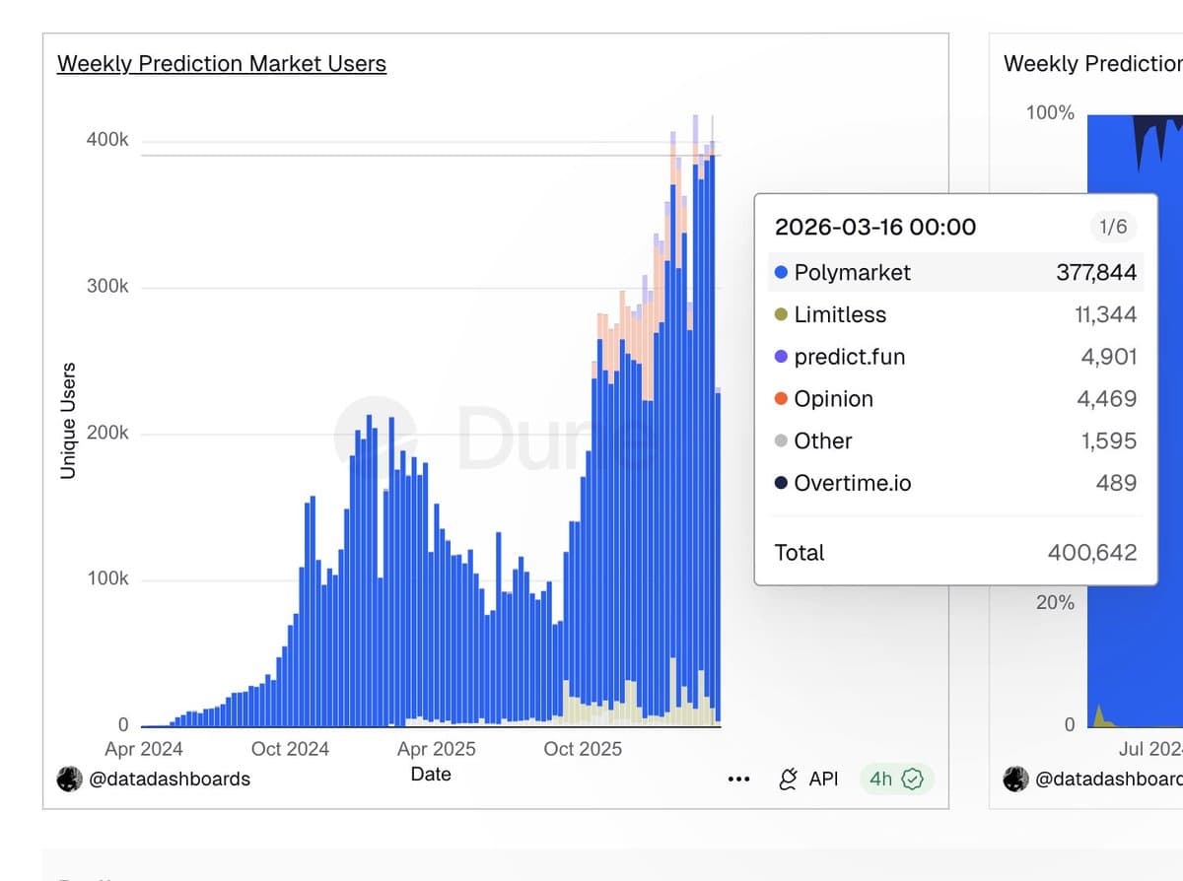
Task: Click the 1/6 pager indicator
Action: [x=1114, y=227]
